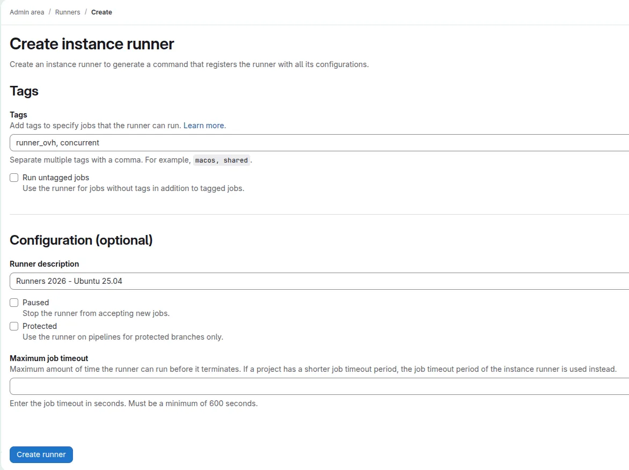Go to the Runners breadcrumb
The image size is (629, 470).
coord(68,12)
